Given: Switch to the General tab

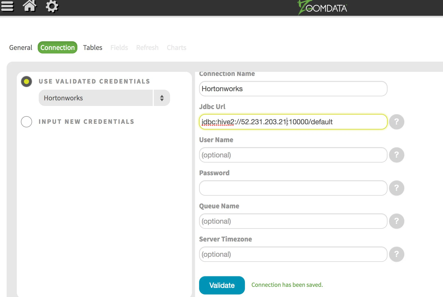Looking at the screenshot, I should point(21,48).
